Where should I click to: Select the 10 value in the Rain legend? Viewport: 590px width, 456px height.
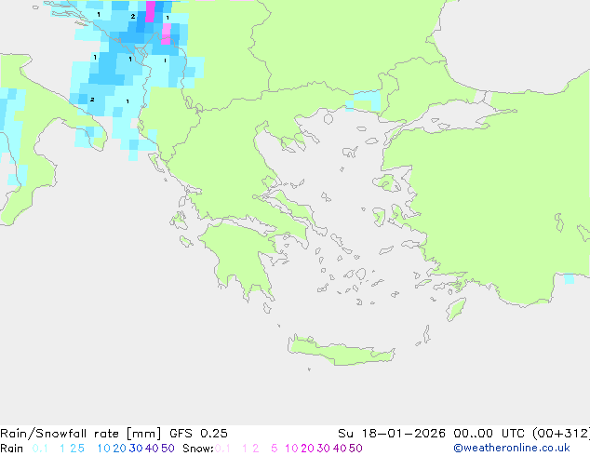pyautogui.click(x=103, y=449)
